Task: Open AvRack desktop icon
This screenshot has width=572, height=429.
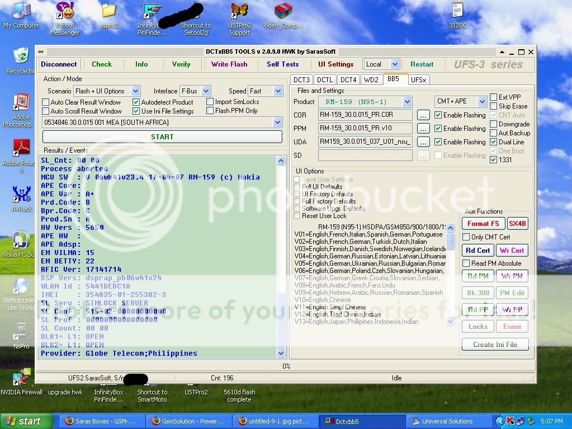Action: click(21, 199)
